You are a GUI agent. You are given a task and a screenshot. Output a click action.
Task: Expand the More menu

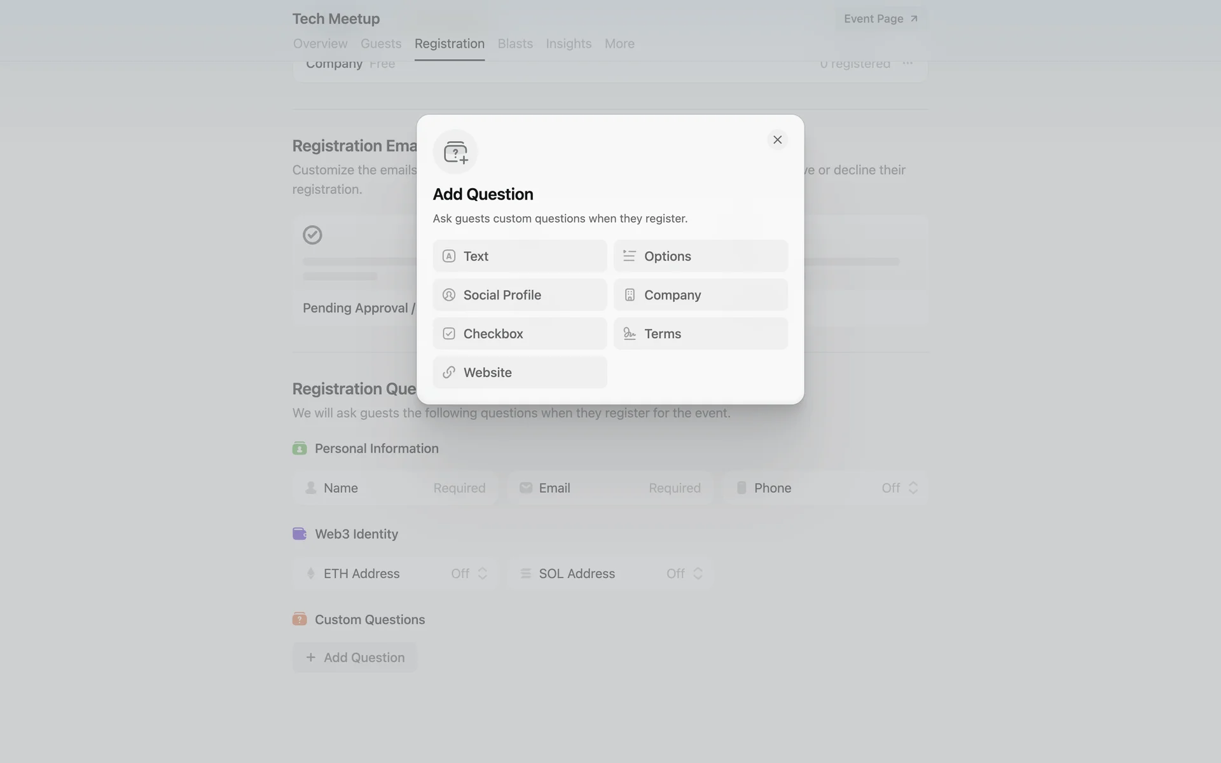[x=619, y=44]
